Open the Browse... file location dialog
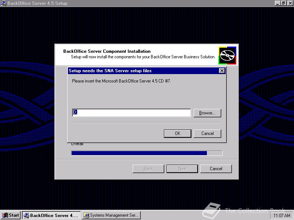This screenshot has height=220, width=294. [207, 113]
